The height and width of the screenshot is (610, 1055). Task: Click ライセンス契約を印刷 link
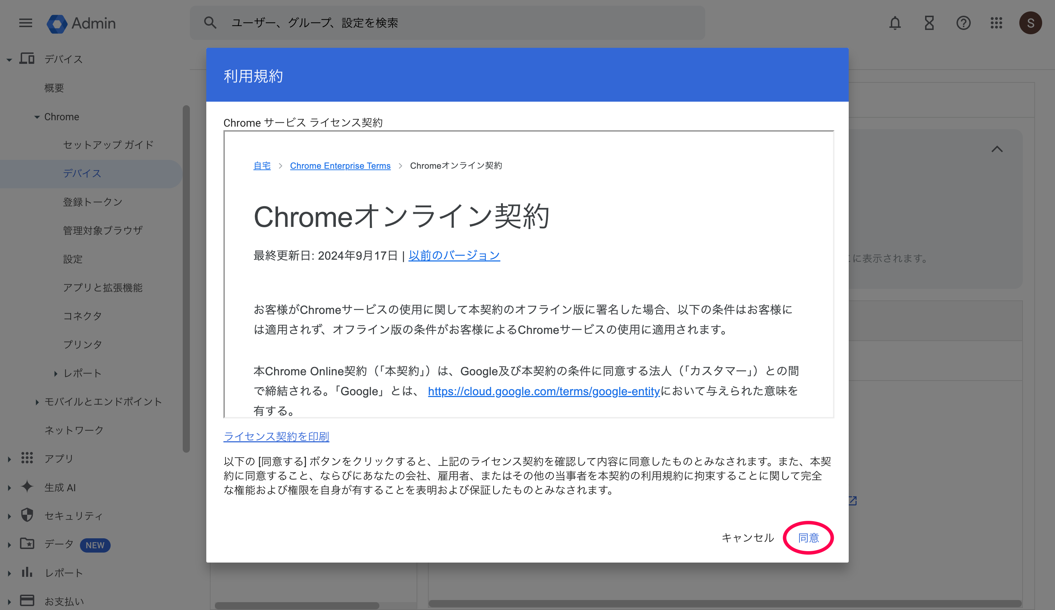click(276, 436)
